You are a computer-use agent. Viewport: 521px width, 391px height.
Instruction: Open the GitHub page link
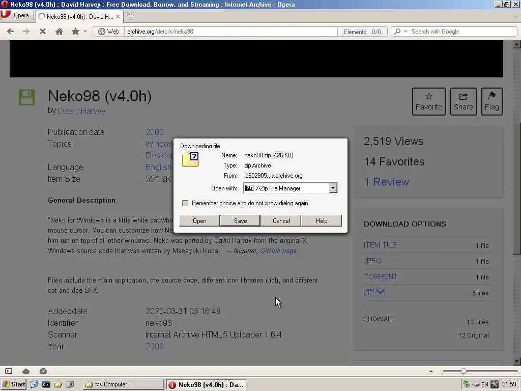pos(278,250)
